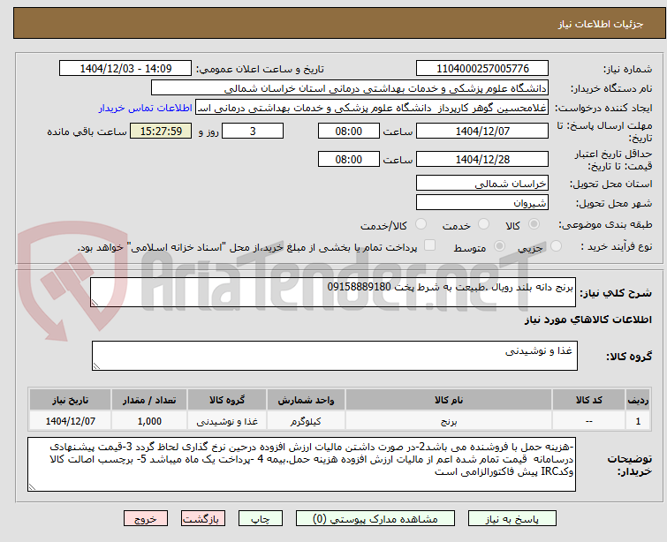Click the announcement date field 1404/12/03 - 14:09

tap(125, 69)
